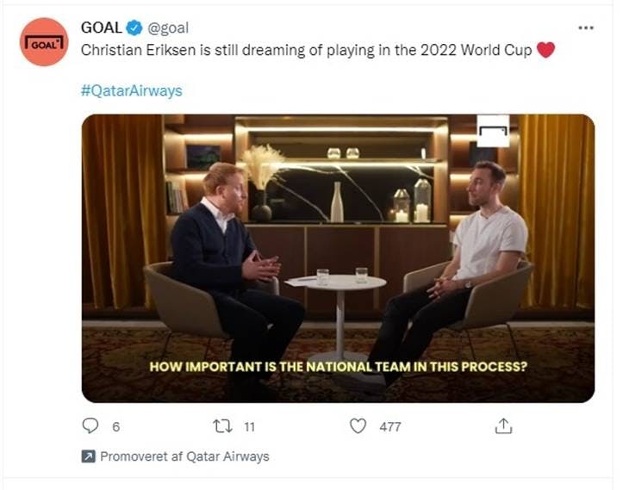Click the promoted arrow icon
The image size is (629, 490).
coord(88,456)
